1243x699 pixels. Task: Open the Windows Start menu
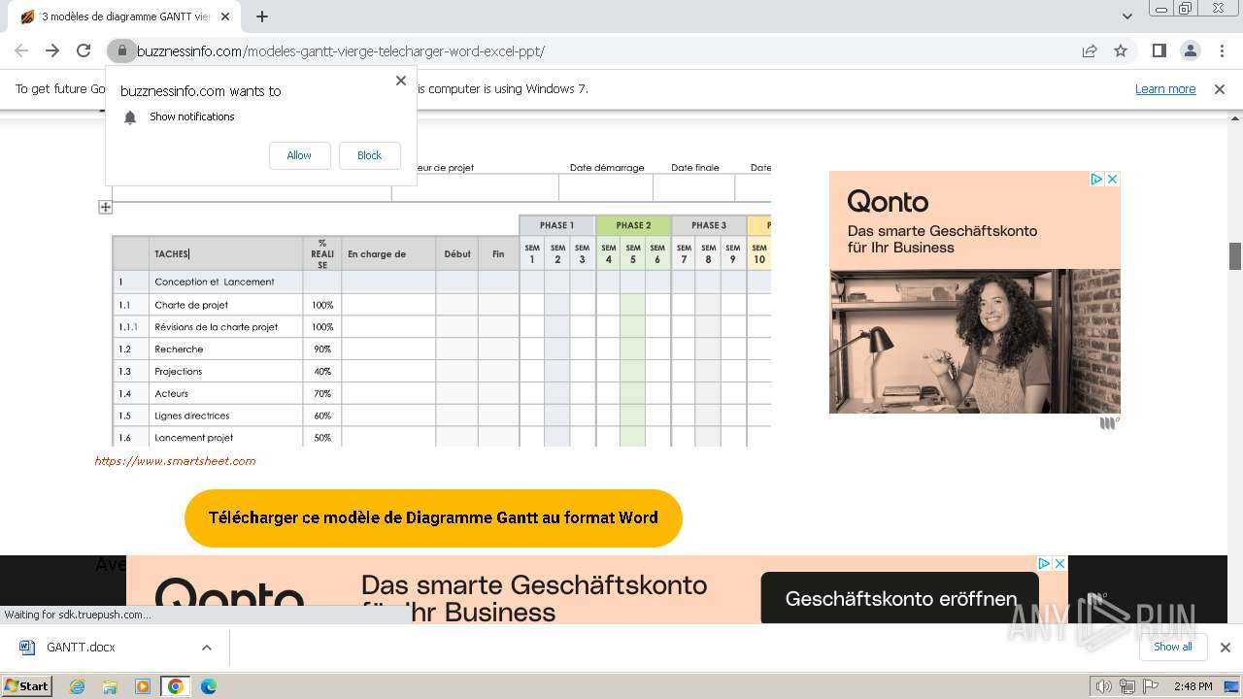click(26, 686)
